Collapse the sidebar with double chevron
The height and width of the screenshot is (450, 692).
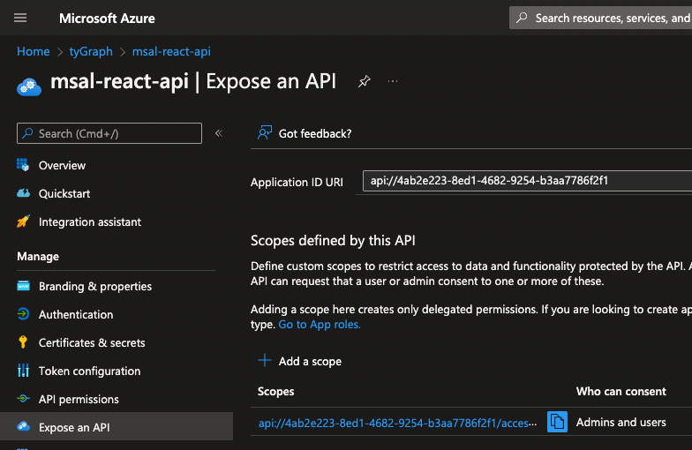(219, 133)
